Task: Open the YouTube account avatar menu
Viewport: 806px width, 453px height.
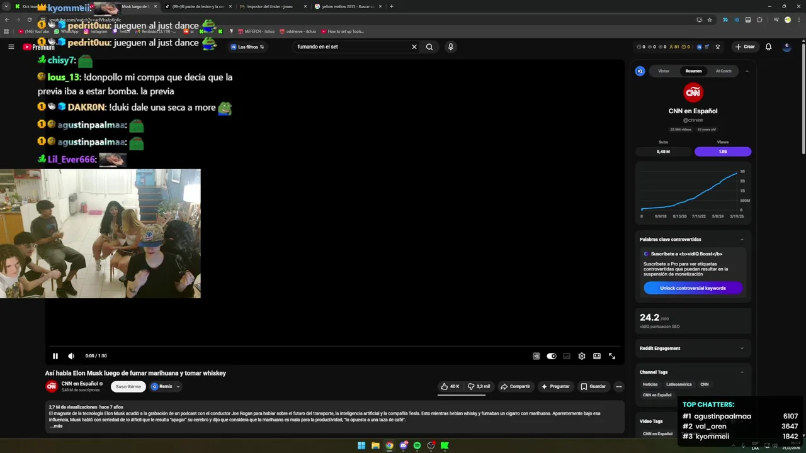Action: pyautogui.click(x=786, y=47)
